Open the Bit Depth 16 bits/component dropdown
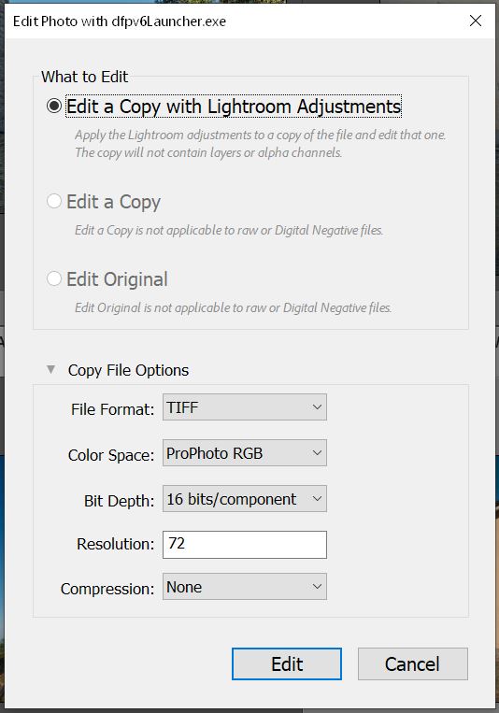499x713 pixels. coord(245,499)
